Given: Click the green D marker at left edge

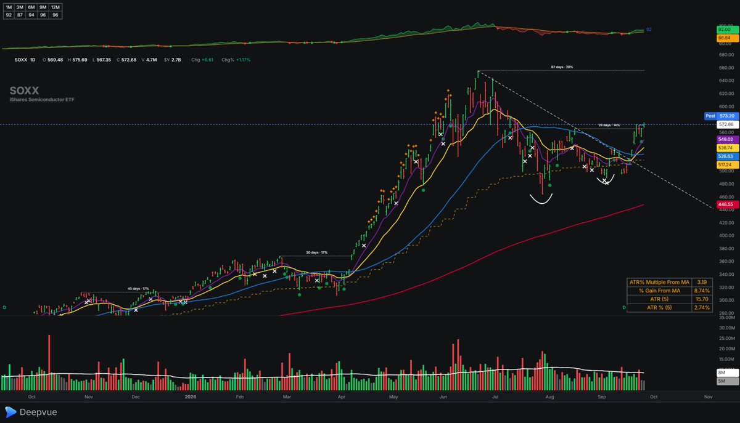Looking at the screenshot, I should pyautogui.click(x=4, y=307).
